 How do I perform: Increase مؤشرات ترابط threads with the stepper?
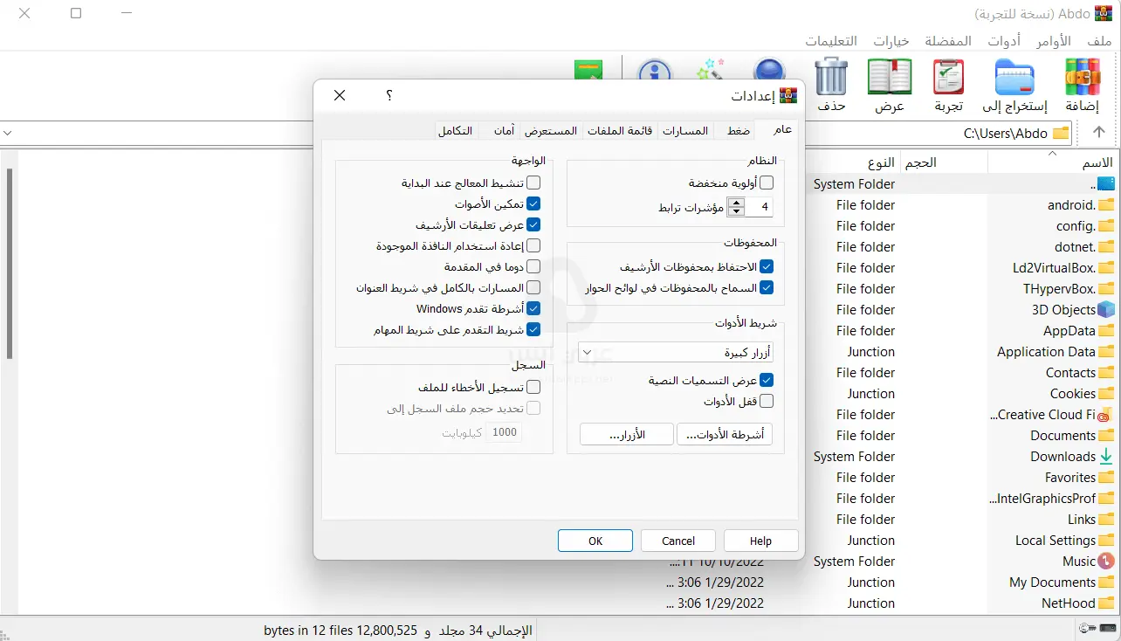click(x=736, y=203)
